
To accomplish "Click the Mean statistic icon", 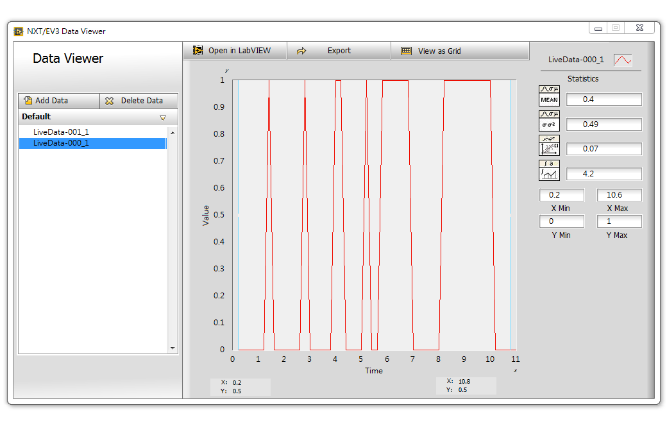I will point(549,97).
